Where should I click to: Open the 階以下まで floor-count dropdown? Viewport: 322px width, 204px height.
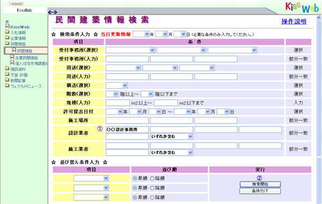pos(147,94)
